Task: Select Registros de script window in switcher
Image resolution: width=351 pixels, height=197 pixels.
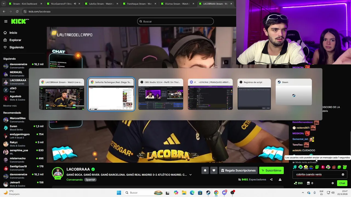Action: (x=254, y=95)
